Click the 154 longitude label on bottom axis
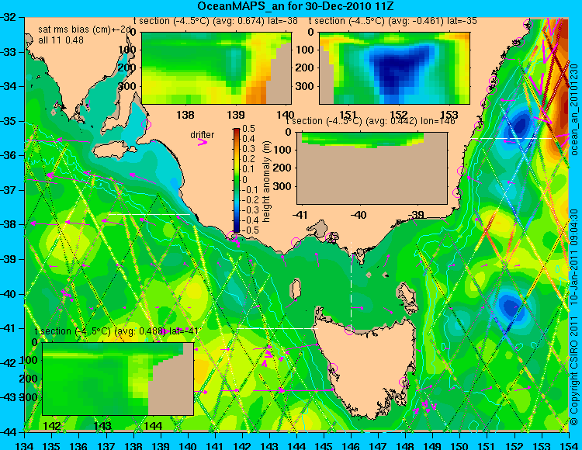The height and width of the screenshot is (450, 582). pyautogui.click(x=568, y=445)
